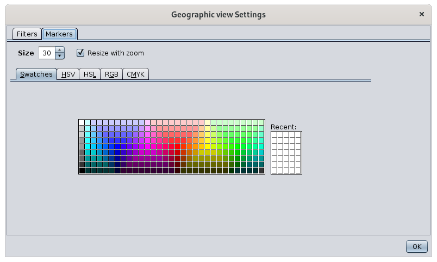Confirm settings with OK button

(x=417, y=247)
